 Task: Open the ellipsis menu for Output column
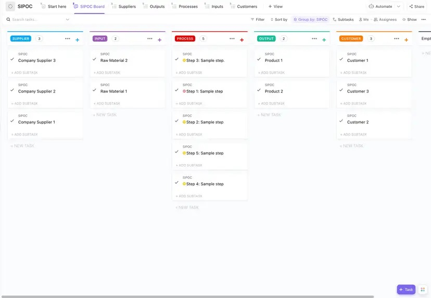pos(314,38)
